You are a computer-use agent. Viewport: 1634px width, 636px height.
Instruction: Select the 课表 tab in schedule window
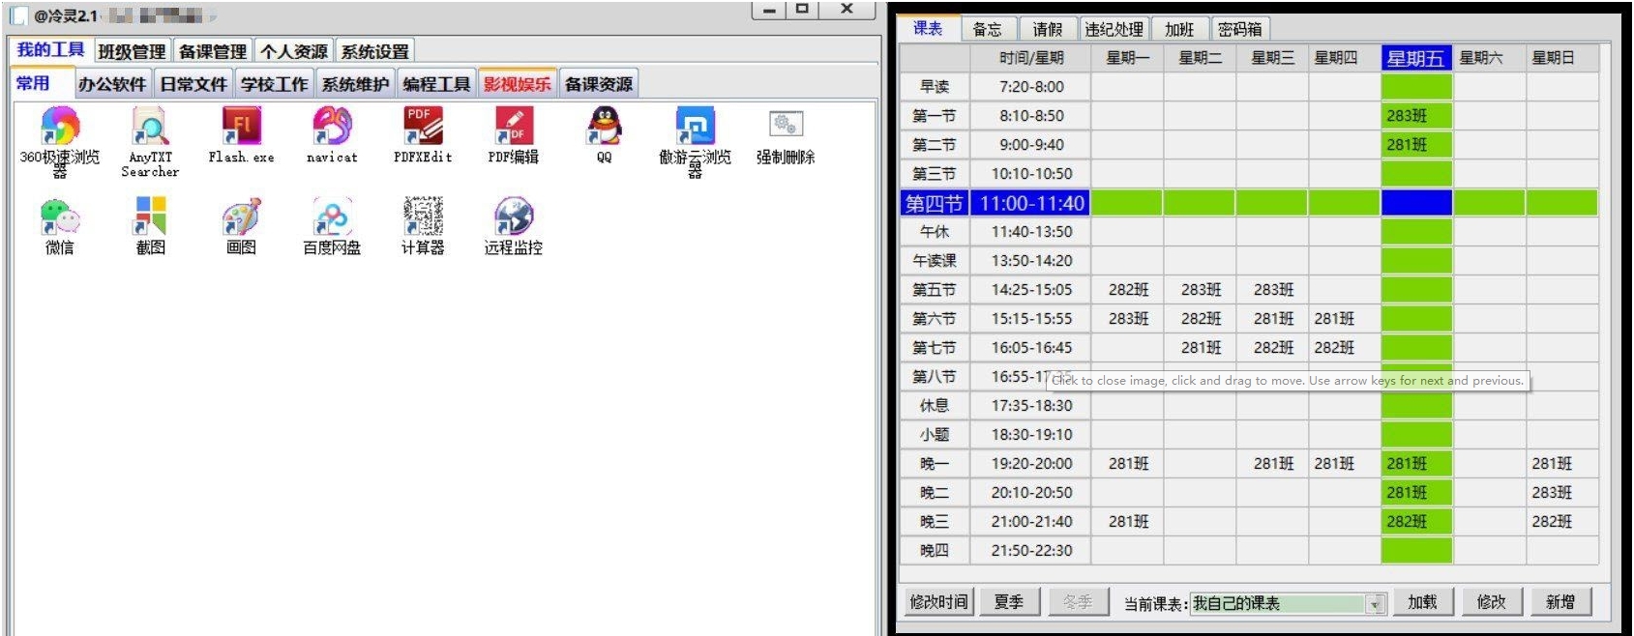point(928,28)
